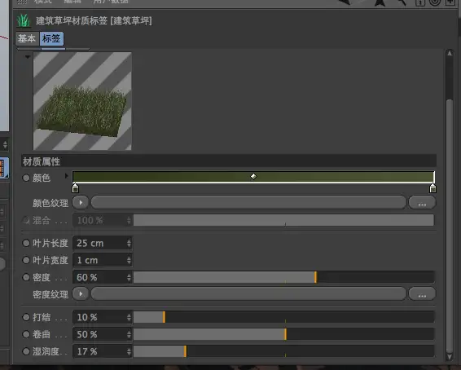Click the 打结 slider handle
This screenshot has width=461, height=370.
pos(164,317)
